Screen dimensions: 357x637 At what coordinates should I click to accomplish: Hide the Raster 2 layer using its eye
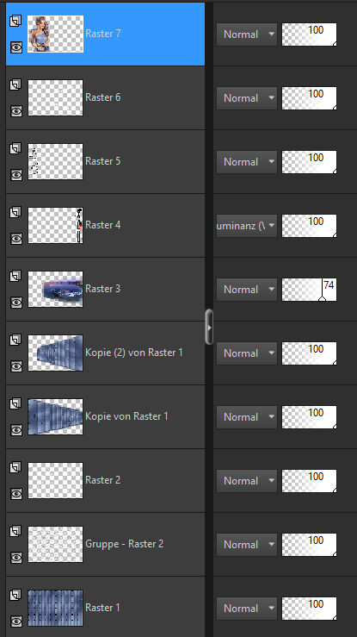(x=16, y=494)
